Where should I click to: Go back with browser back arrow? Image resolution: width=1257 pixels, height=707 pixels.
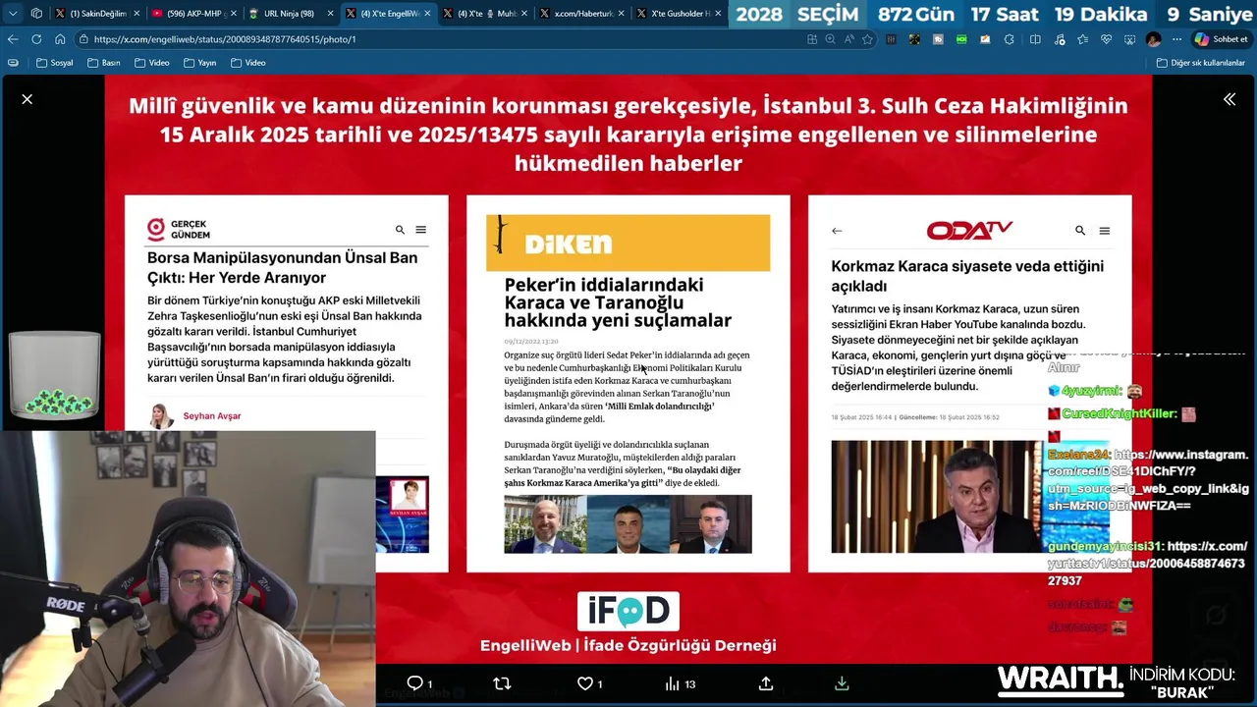(x=13, y=39)
